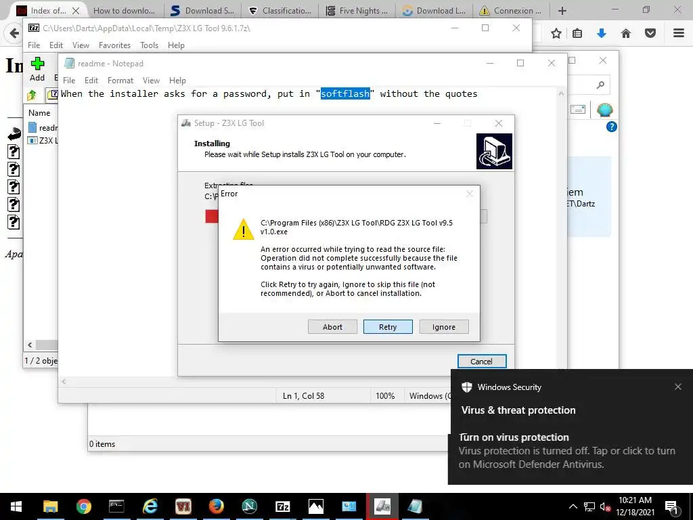Click the magnifier search icon in background window
Screen dimensions: 693x520
[x=600, y=85]
